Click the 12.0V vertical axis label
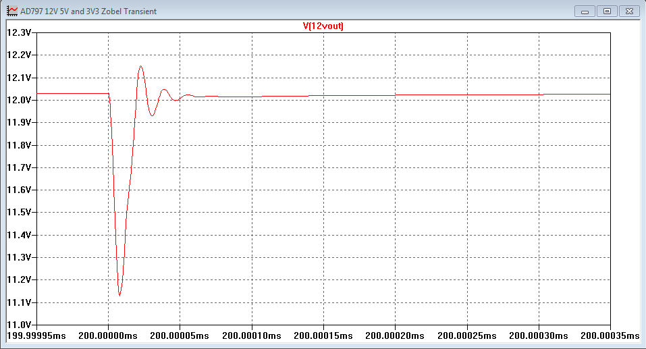 (x=19, y=100)
